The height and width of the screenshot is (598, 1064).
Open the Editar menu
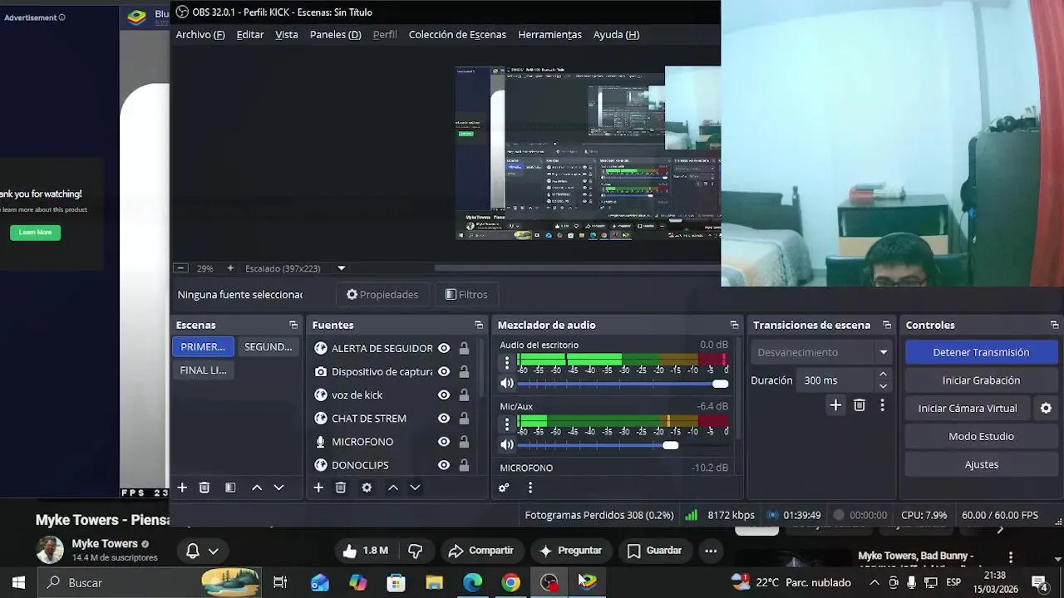(x=250, y=34)
